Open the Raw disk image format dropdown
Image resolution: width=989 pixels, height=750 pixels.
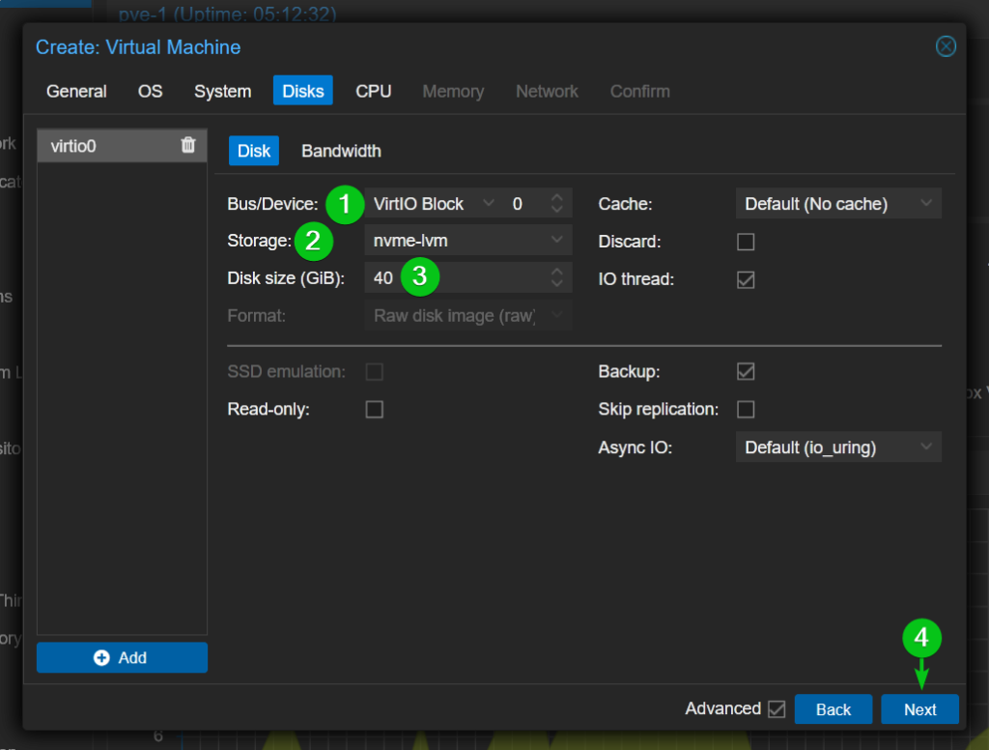pos(468,315)
